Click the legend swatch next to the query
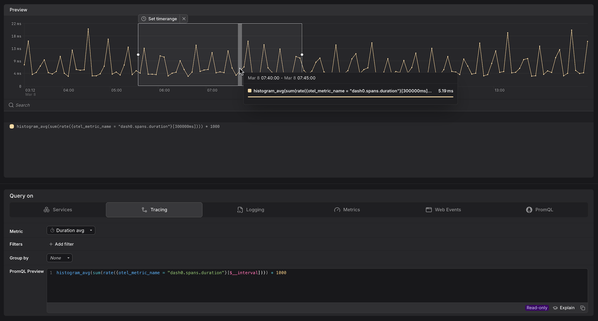This screenshot has height=321, width=598. pyautogui.click(x=12, y=126)
